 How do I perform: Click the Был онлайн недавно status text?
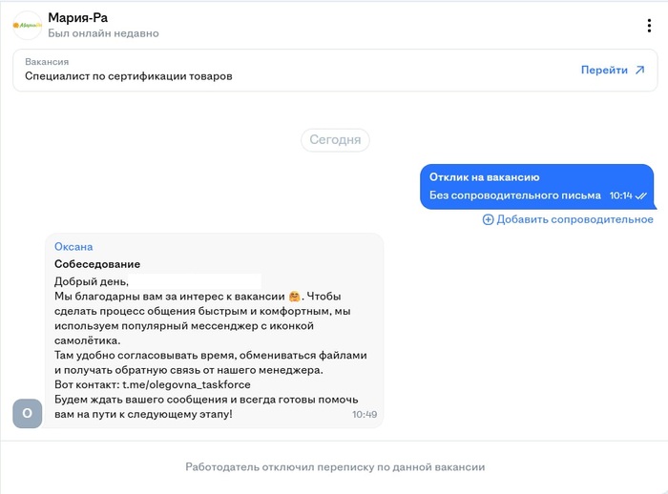(103, 33)
